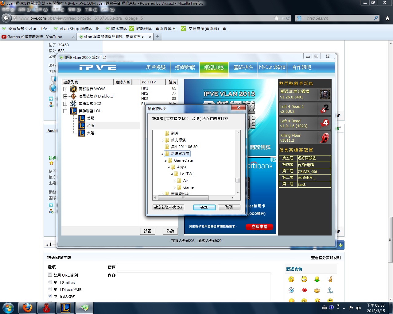Click the 設置 button
This screenshot has width=393, height=314.
coord(148,231)
